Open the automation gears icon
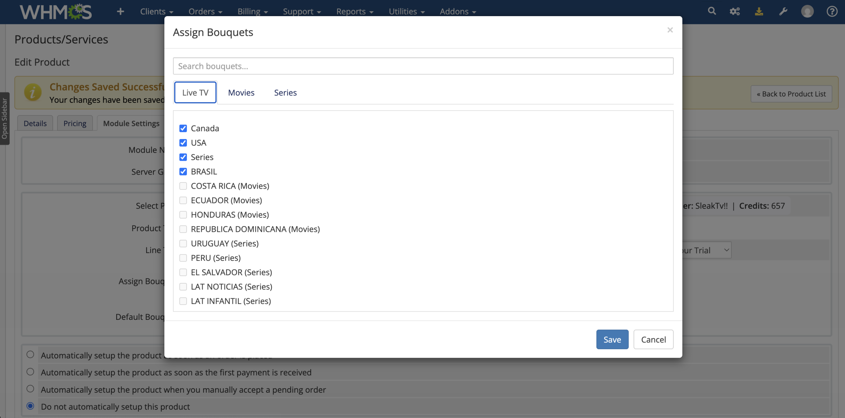845x418 pixels. click(735, 12)
